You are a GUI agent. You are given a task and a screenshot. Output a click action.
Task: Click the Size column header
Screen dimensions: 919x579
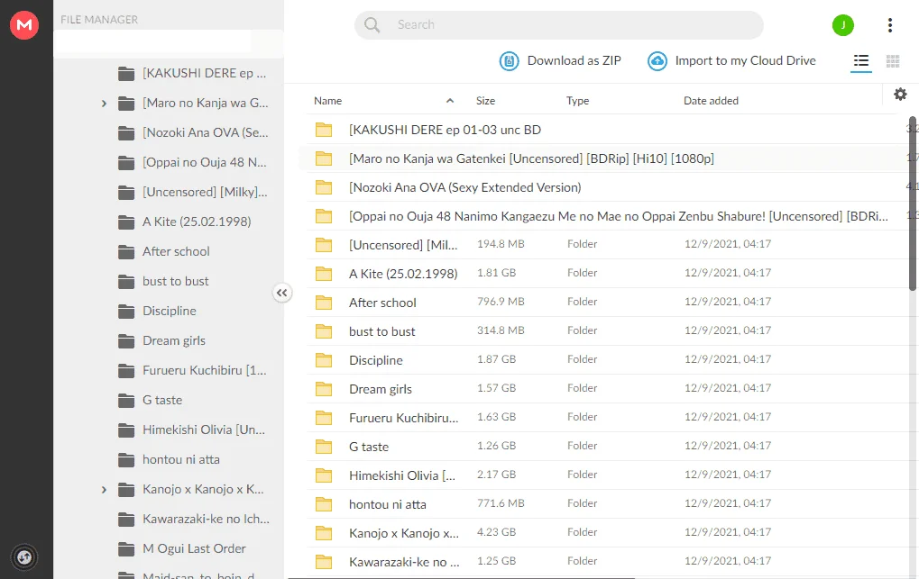click(485, 101)
